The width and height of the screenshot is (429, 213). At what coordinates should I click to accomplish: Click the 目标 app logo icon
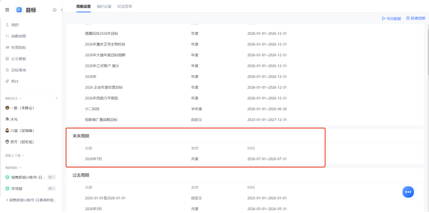click(x=19, y=10)
